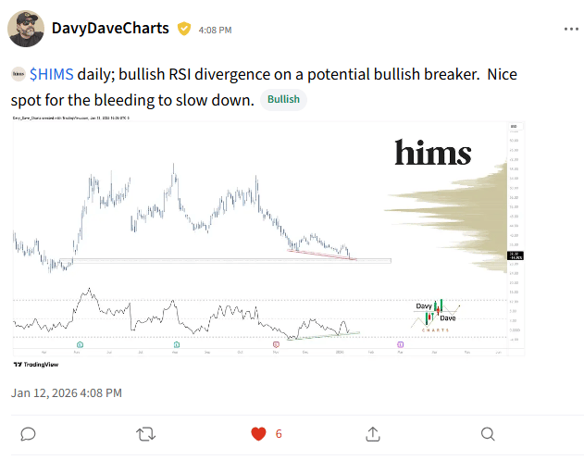This screenshot has width=584, height=460.
Task: Open the three-dot more options menu
Action: click(571, 29)
